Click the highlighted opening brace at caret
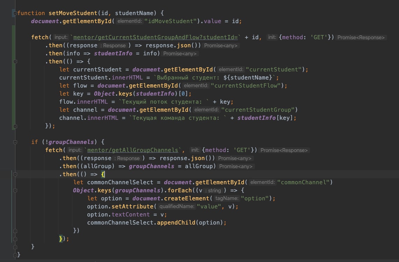The image size is (399, 262). click(103, 174)
